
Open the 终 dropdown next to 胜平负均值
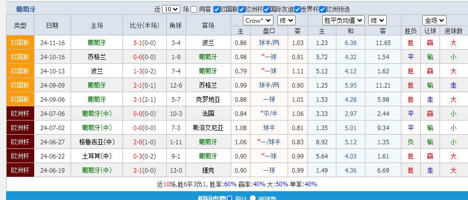[378, 21]
